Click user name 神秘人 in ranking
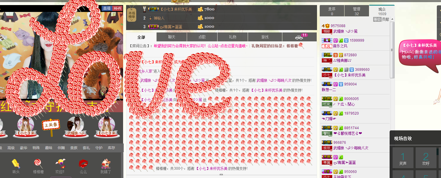Viewport: 441px width, 178px height. [159, 18]
